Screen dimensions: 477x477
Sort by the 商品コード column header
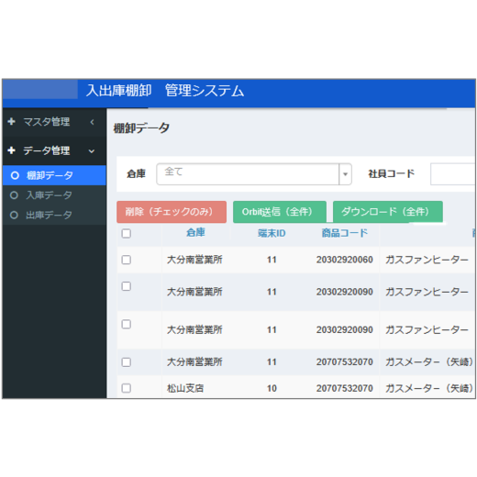pos(345,233)
